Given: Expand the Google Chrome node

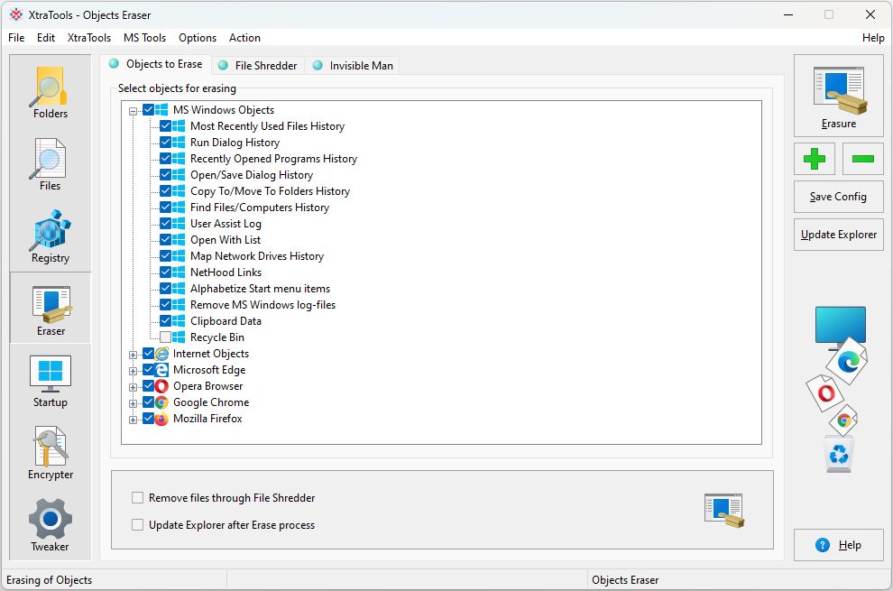Looking at the screenshot, I should (133, 403).
